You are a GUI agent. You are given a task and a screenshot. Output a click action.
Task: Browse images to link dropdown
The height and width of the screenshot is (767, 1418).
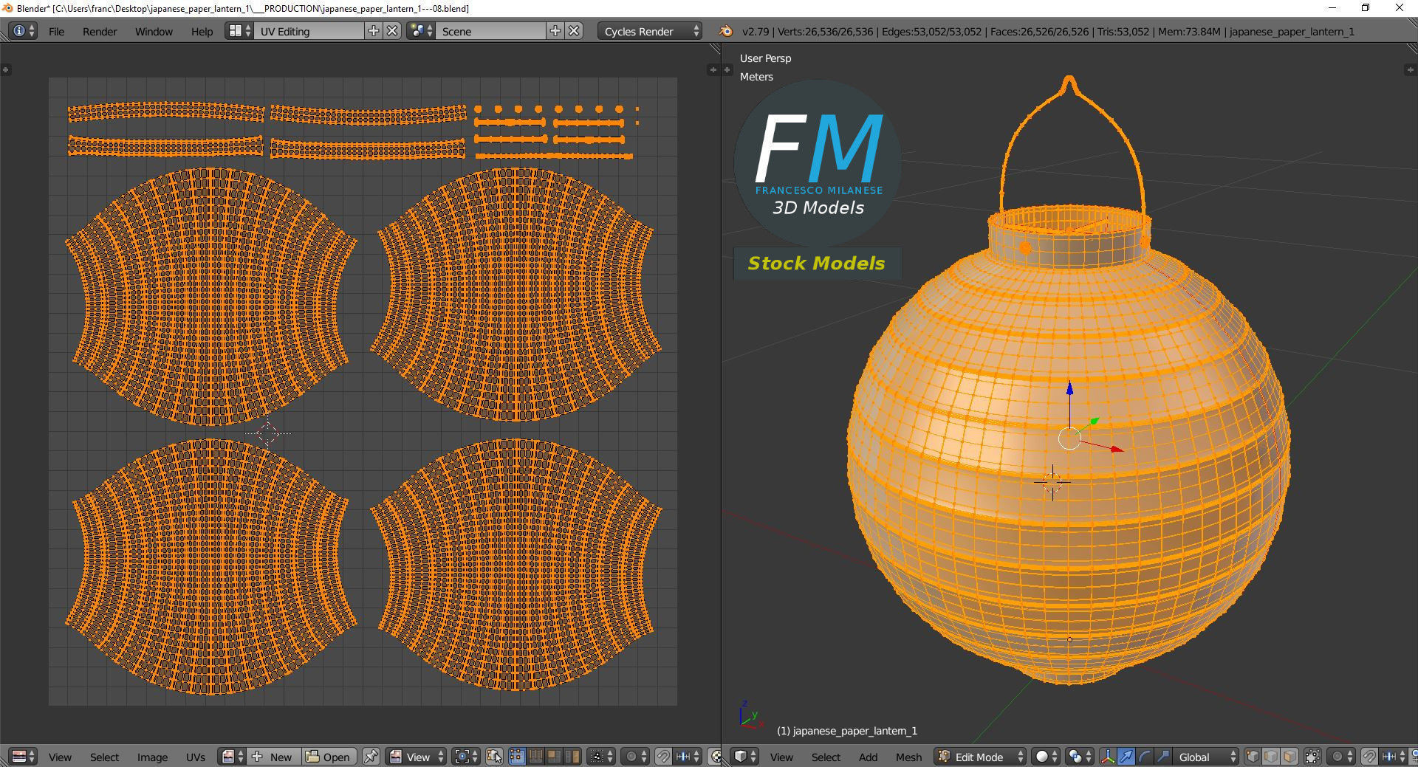tap(233, 757)
